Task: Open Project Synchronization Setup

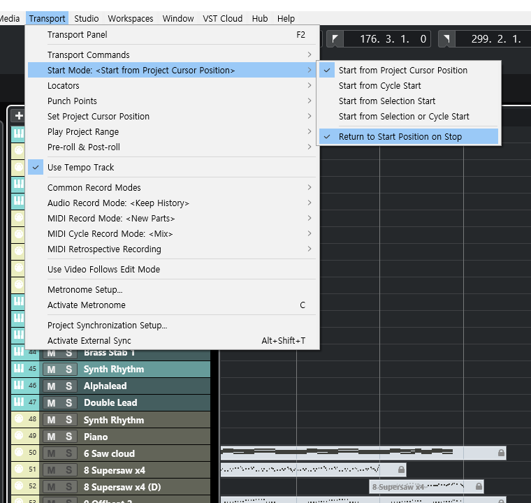Action: coord(107,326)
